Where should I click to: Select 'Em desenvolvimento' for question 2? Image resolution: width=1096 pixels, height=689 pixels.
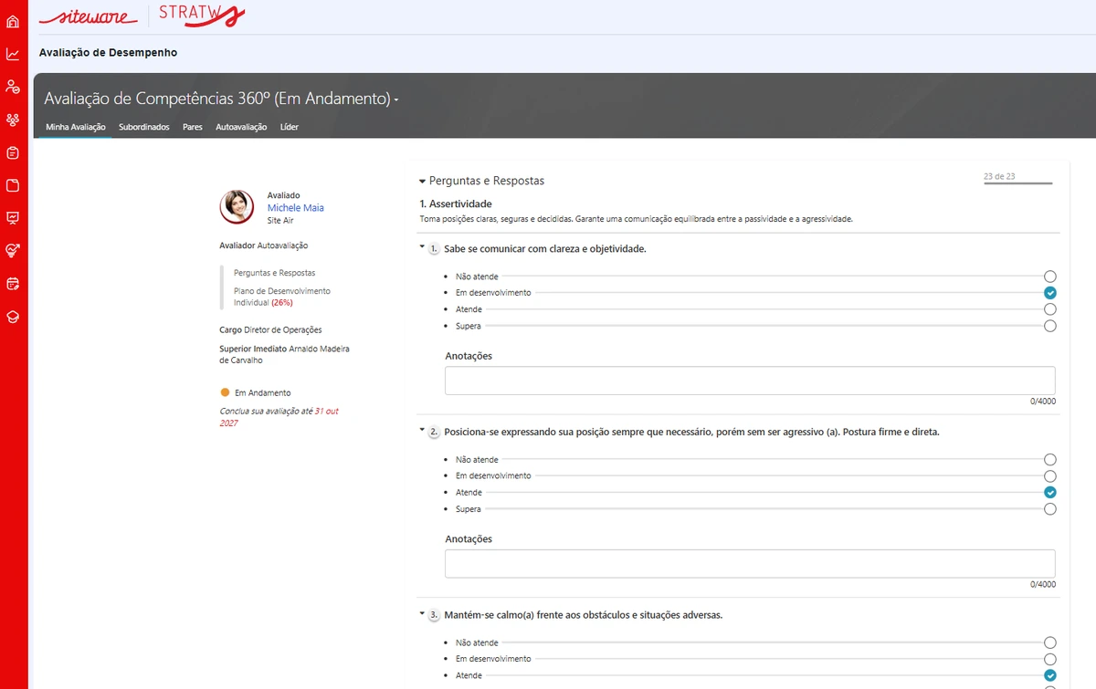pos(1050,476)
